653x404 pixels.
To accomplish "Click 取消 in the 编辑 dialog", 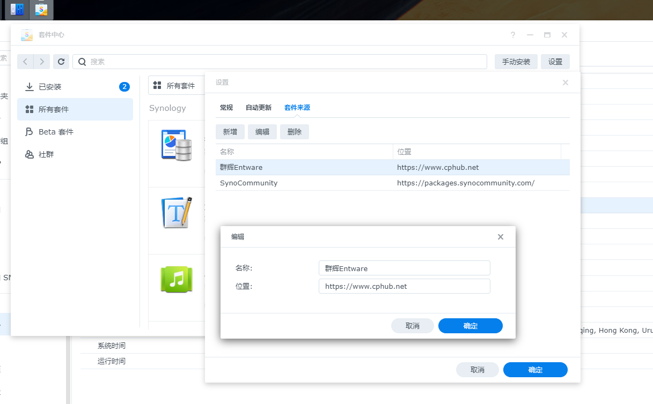I will pyautogui.click(x=412, y=326).
